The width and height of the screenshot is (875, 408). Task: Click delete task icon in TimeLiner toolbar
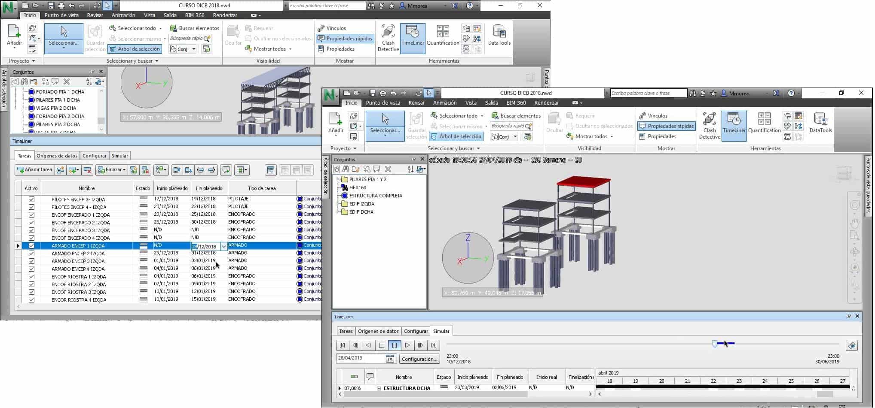(88, 170)
